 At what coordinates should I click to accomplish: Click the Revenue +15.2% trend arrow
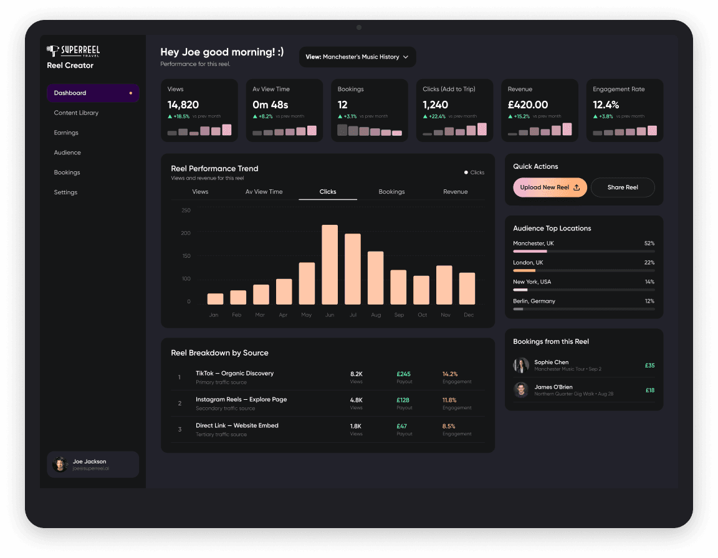click(x=510, y=116)
